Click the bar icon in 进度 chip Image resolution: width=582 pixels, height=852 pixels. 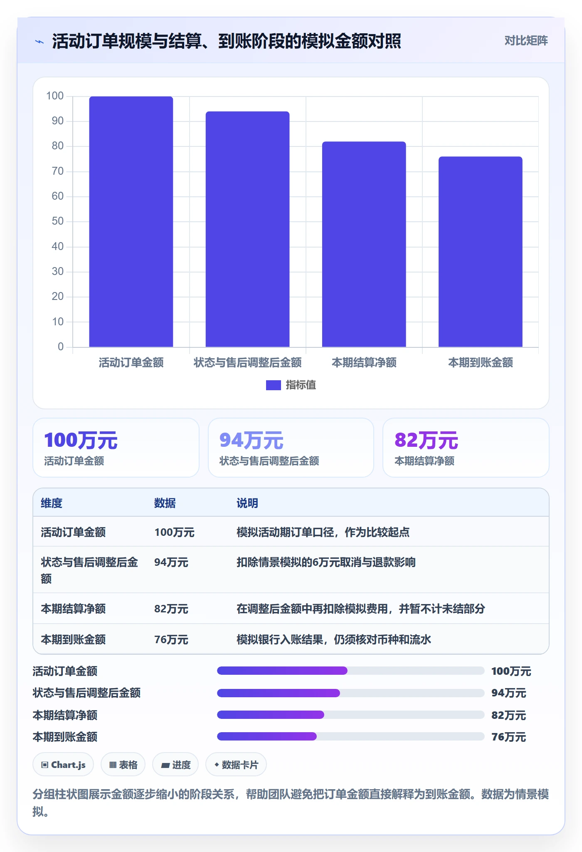[165, 765]
